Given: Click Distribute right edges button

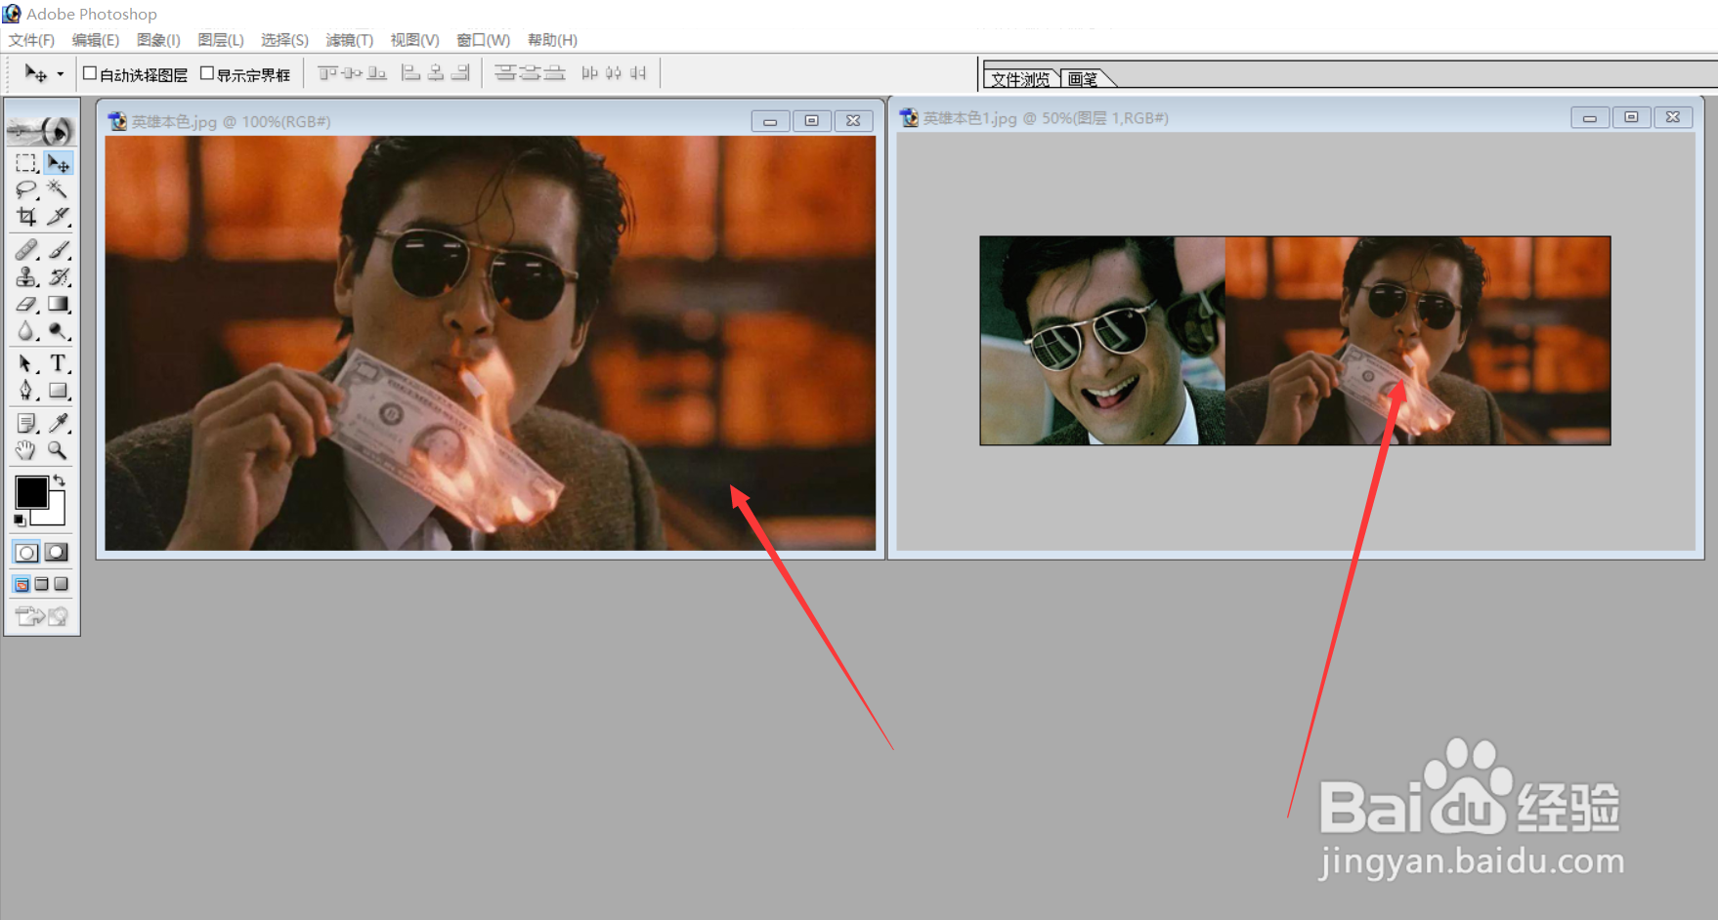Looking at the screenshot, I should coord(638,73).
